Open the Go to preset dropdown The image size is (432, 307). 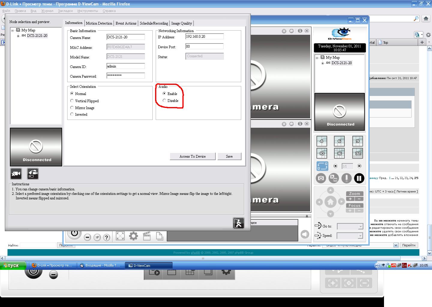(x=361, y=227)
